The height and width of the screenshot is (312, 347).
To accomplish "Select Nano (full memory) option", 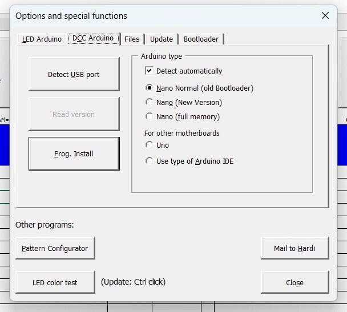I will 150,117.
